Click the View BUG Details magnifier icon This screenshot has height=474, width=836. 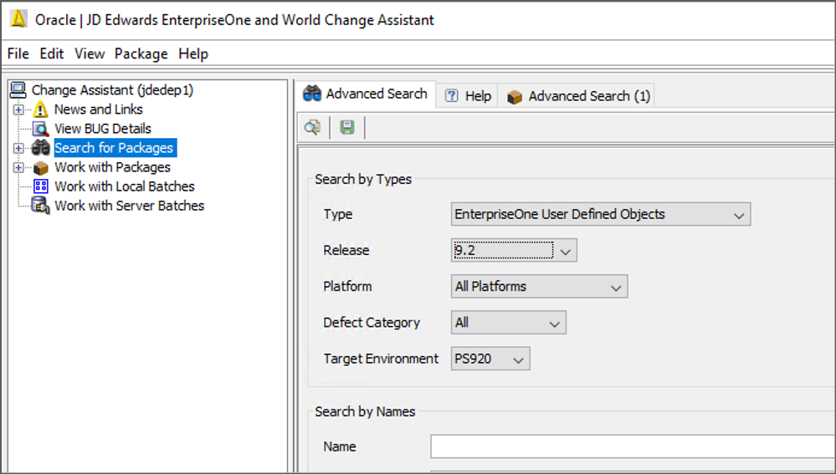(40, 129)
